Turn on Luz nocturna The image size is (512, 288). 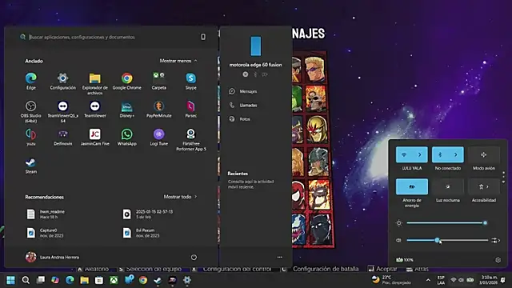pyautogui.click(x=448, y=186)
